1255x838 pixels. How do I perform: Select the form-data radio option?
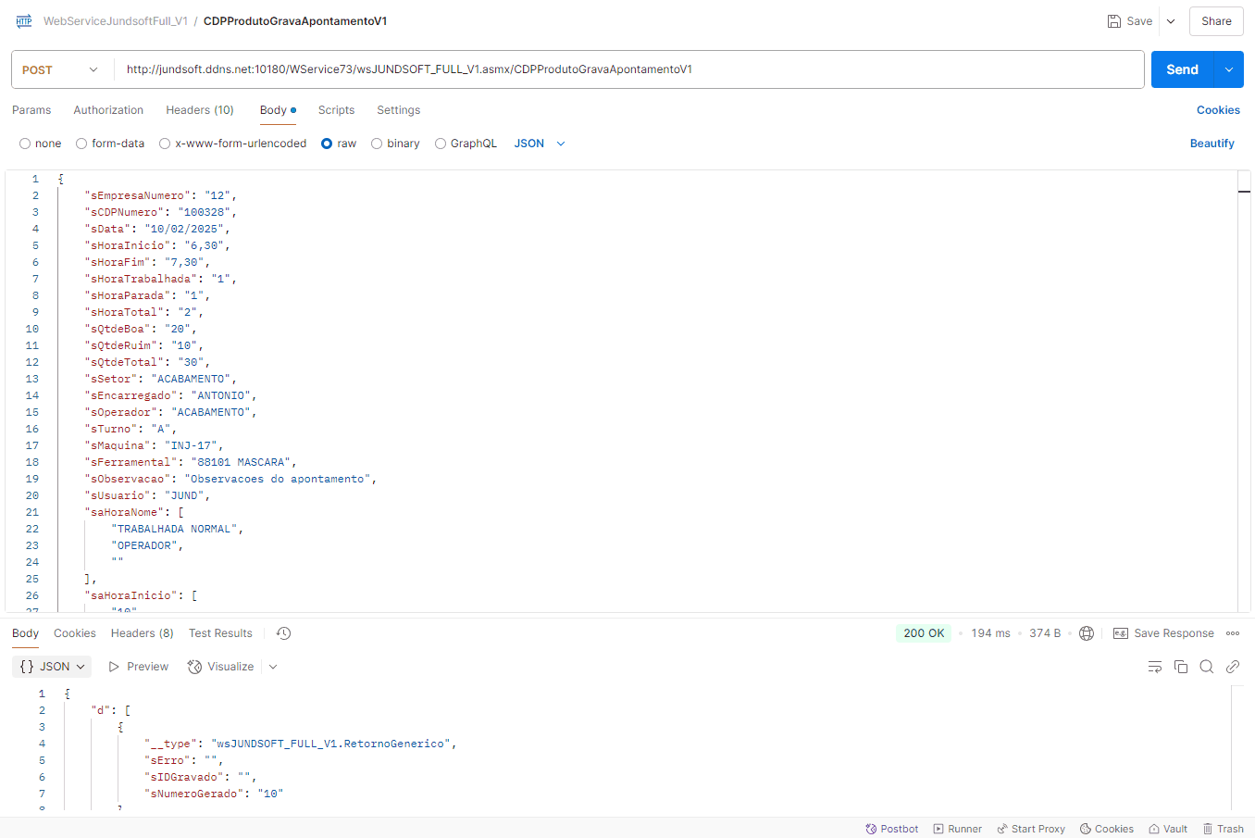coord(82,144)
